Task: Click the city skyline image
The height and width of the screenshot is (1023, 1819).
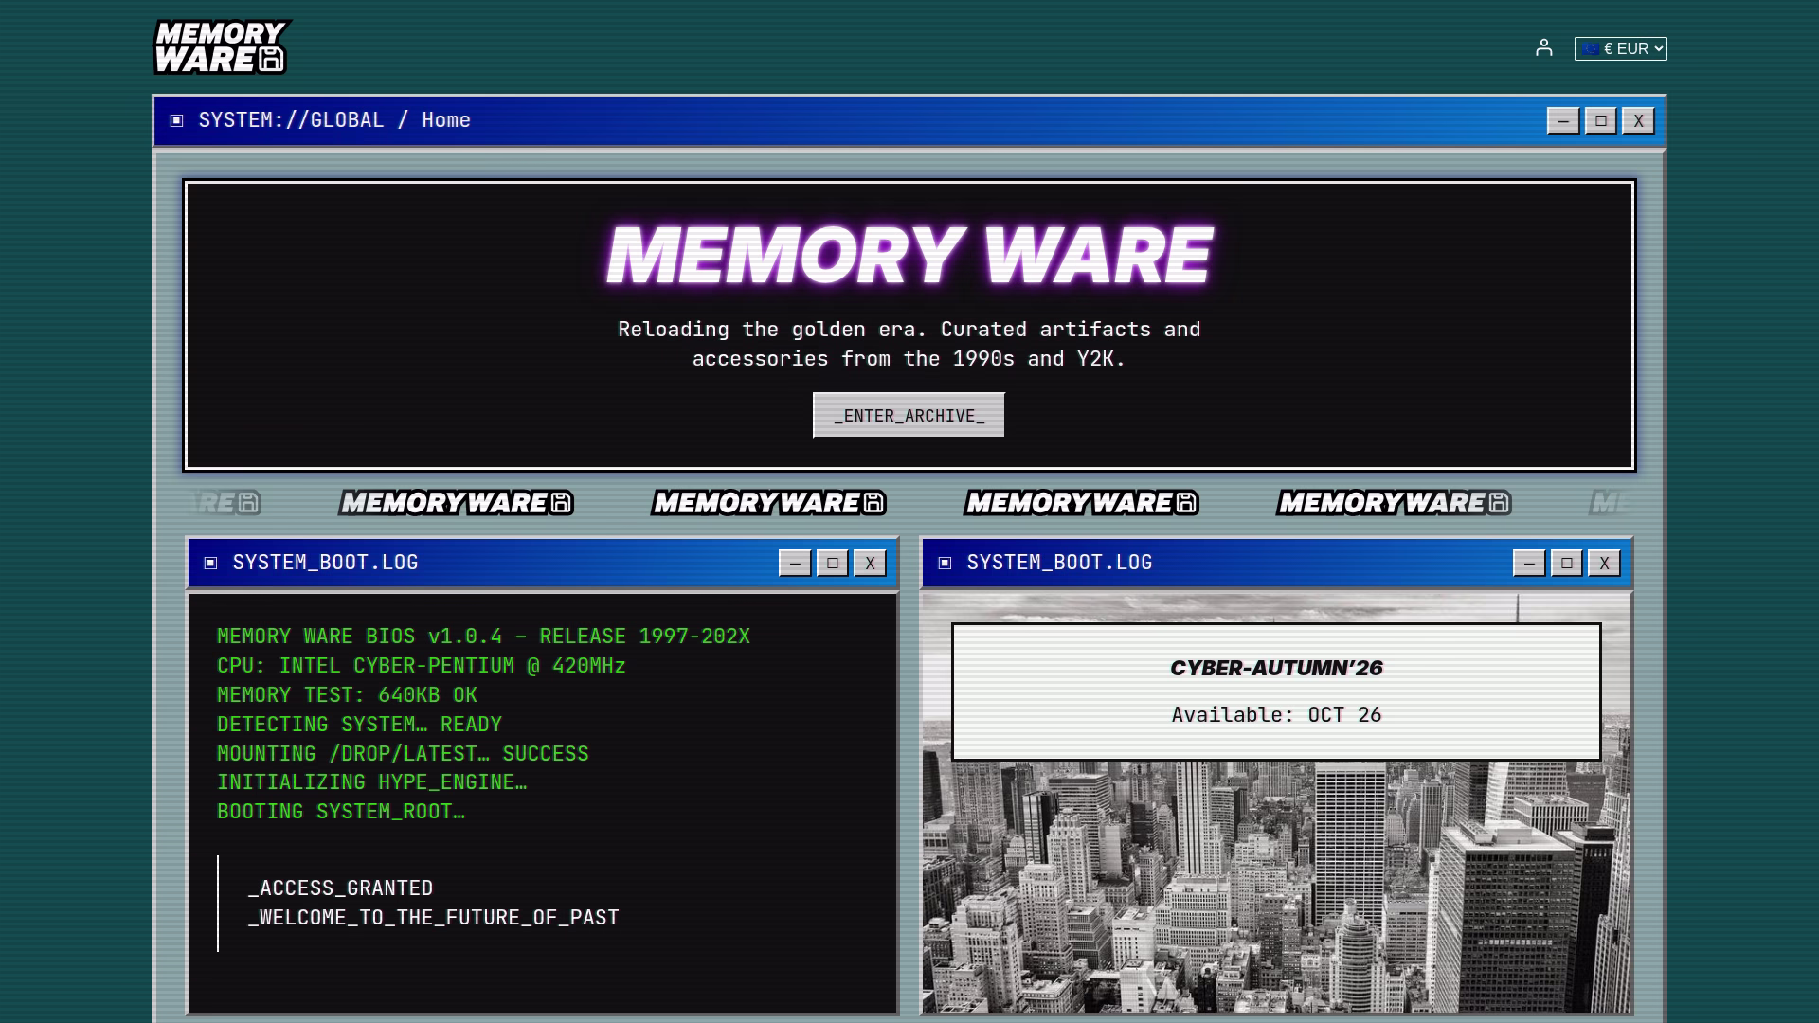Action: point(1276,900)
